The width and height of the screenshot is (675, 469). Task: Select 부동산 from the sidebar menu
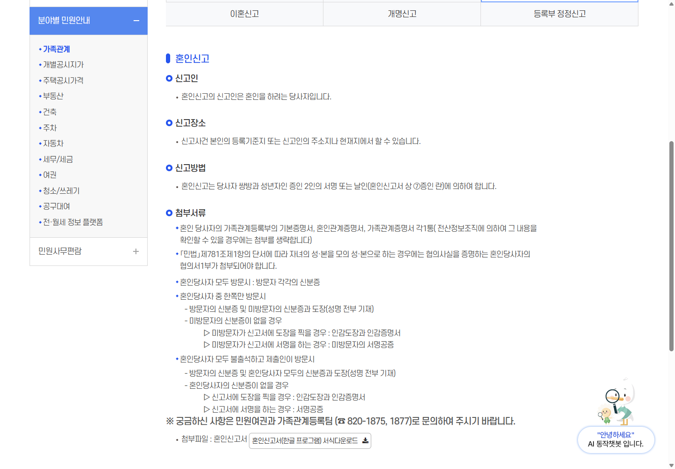pos(53,96)
